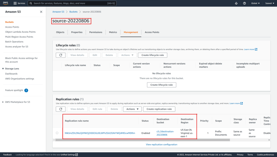277x157 pixels.
Task: Open Learn more link for lifecycle rules
Action: point(251,49)
